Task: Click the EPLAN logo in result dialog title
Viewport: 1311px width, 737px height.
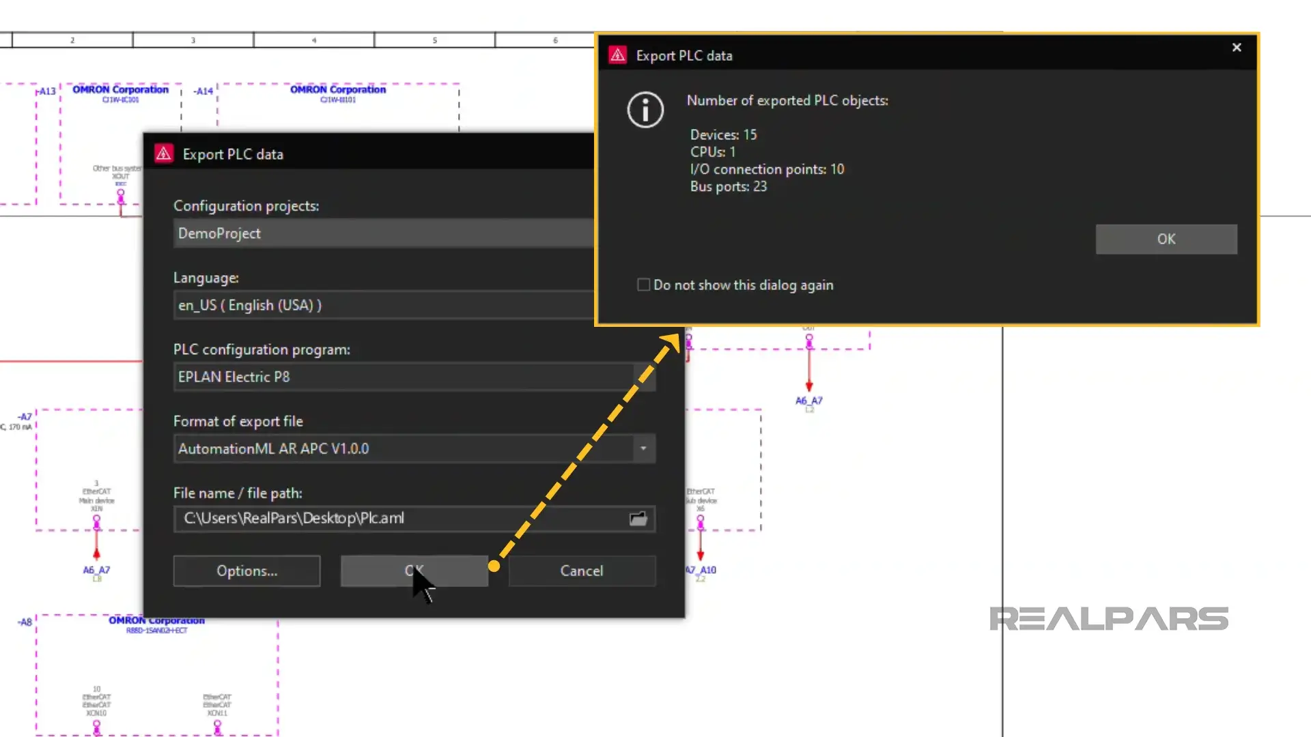Action: point(618,55)
